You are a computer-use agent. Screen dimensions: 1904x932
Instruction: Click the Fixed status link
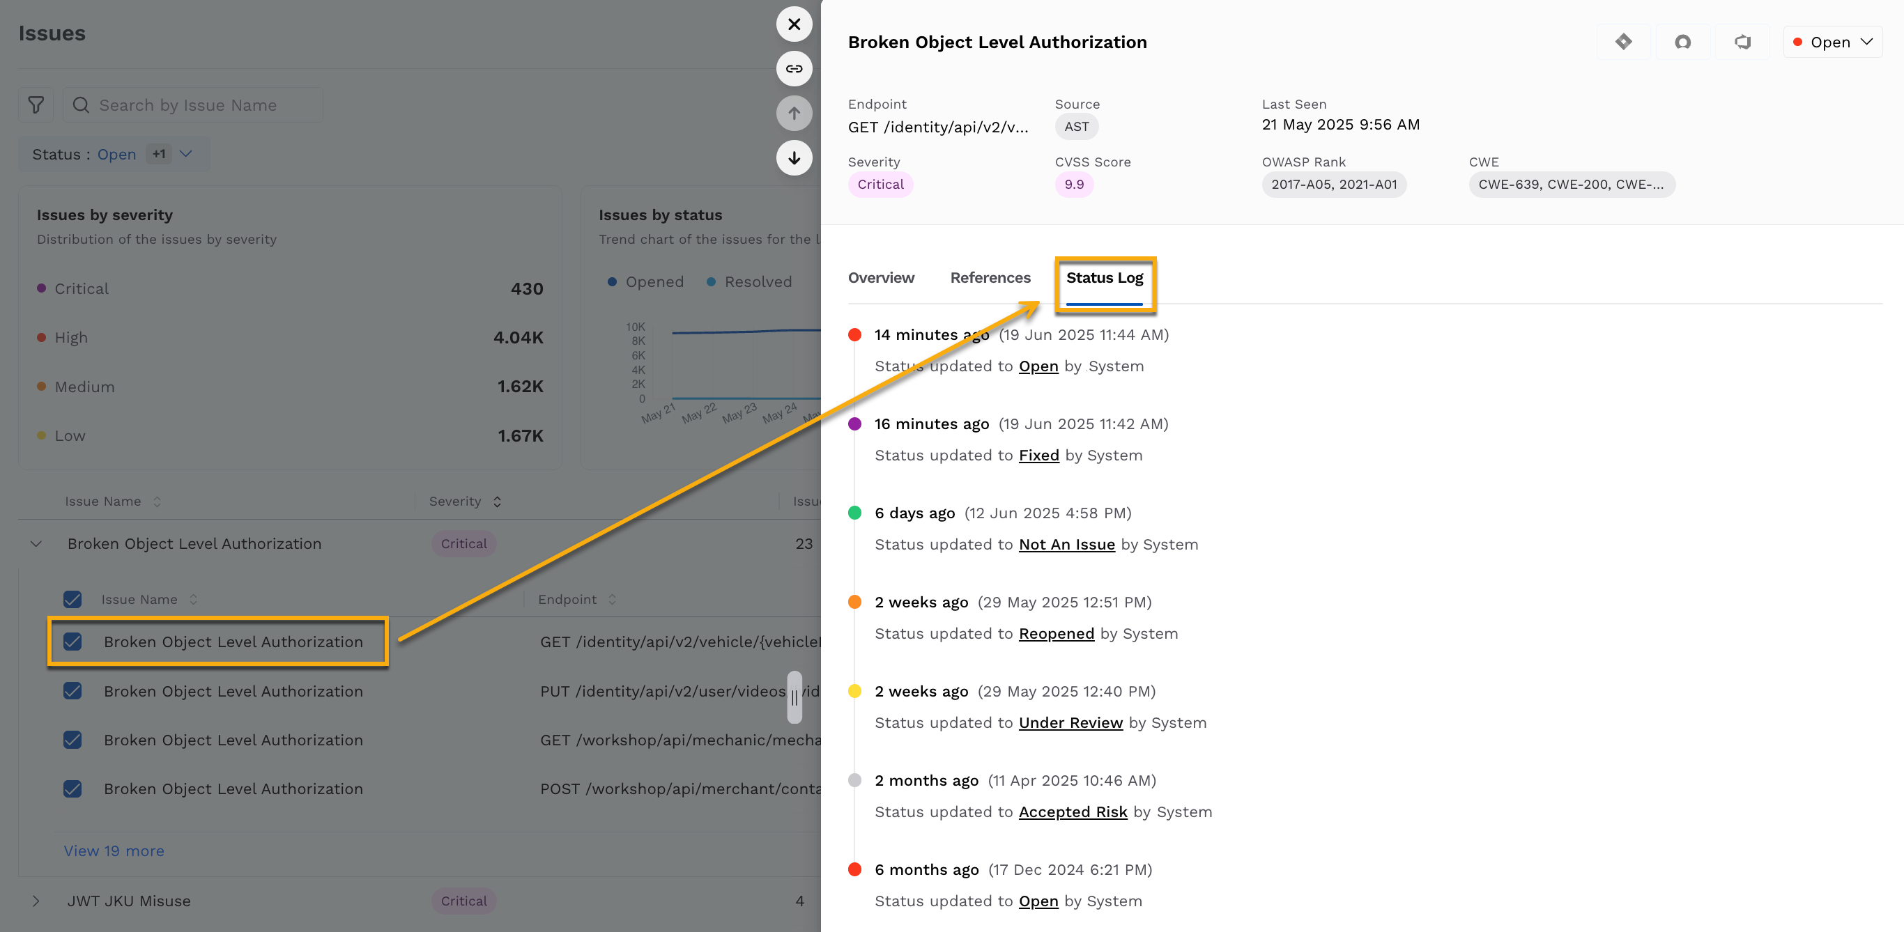(1038, 456)
